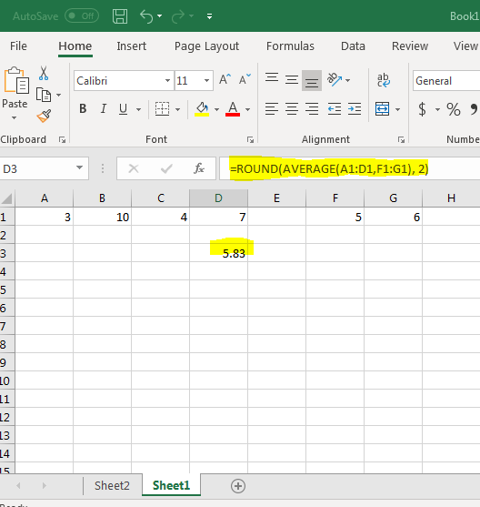Open the Name Box D3 dropdown

pyautogui.click(x=79, y=167)
